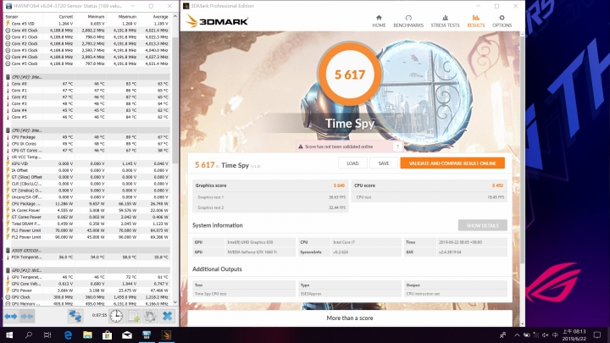Image resolution: width=610 pixels, height=343 pixels.
Task: Expand columns with the HWiNFO double-arrow icon
Action: (x=11, y=316)
